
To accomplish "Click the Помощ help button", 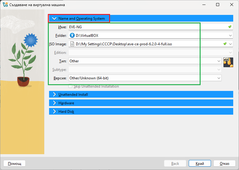I will point(15,164).
